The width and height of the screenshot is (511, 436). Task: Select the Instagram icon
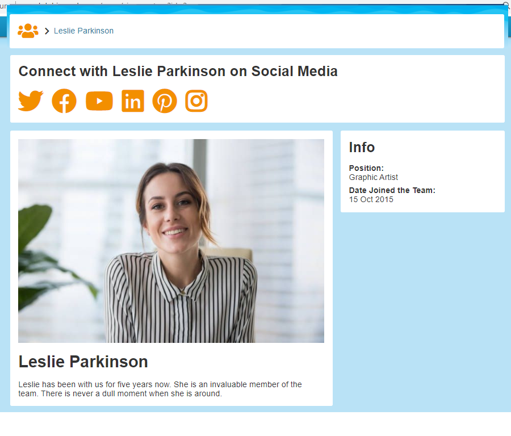click(196, 101)
